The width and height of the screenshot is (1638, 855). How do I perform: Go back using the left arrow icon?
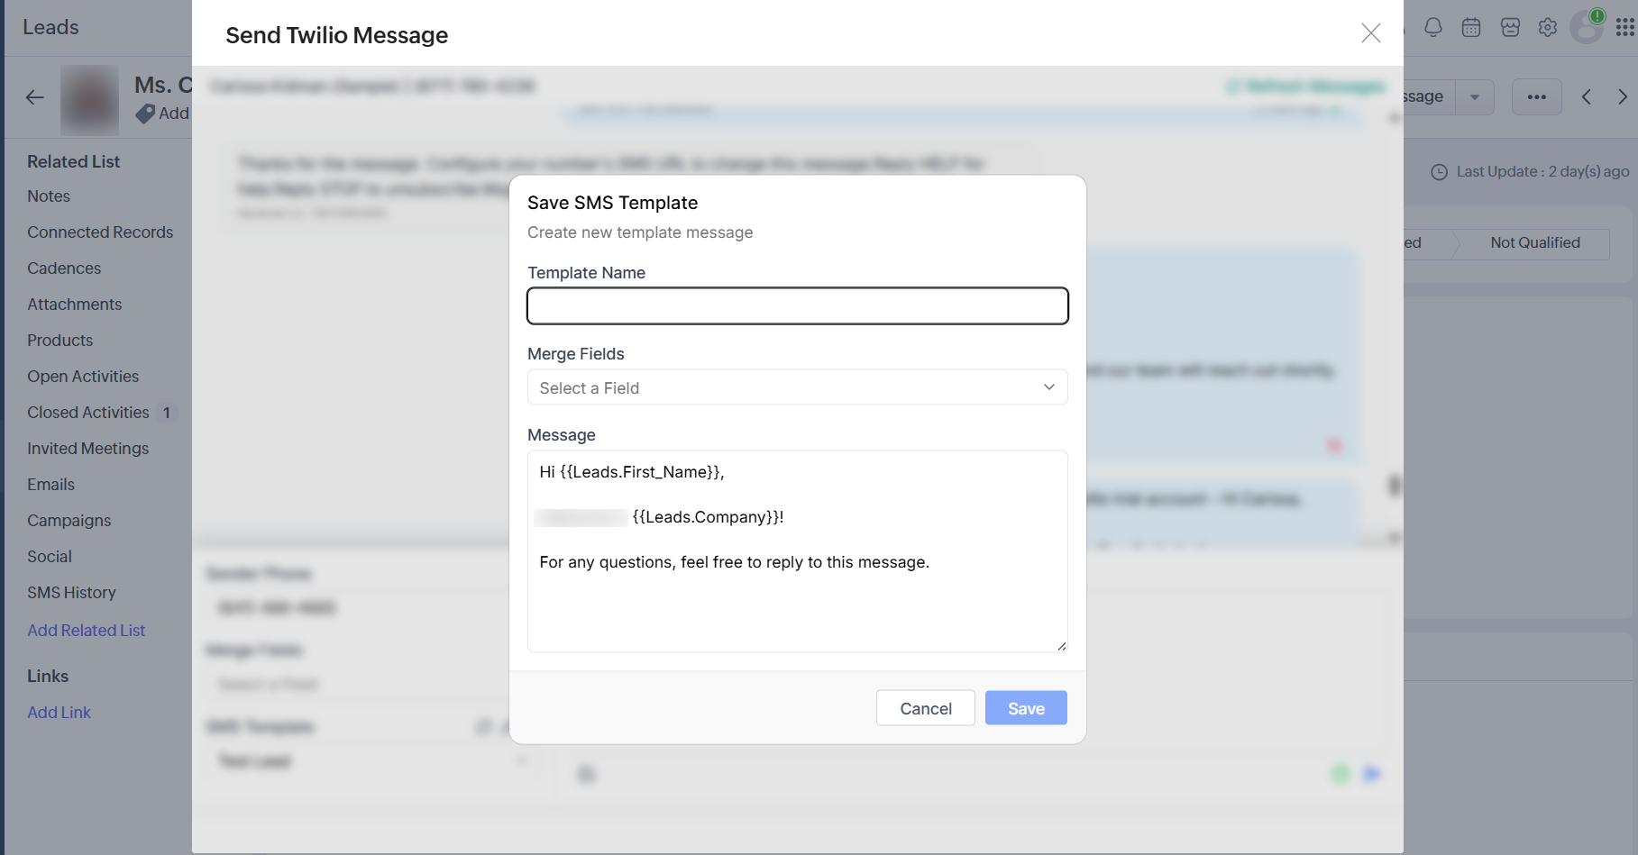35,97
